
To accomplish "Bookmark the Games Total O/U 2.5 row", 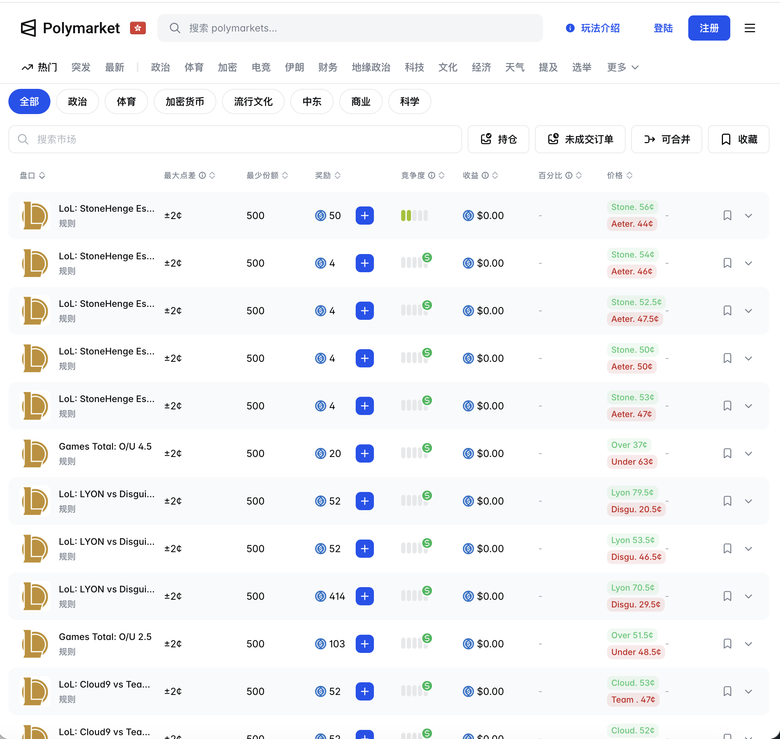I will pos(727,644).
